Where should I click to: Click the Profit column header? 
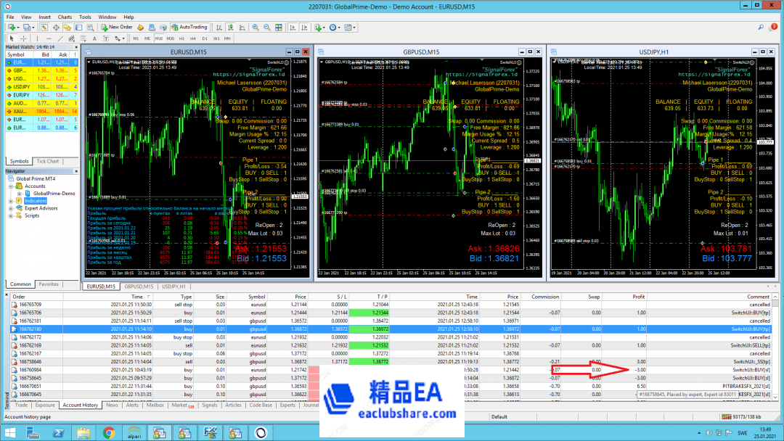click(x=638, y=297)
